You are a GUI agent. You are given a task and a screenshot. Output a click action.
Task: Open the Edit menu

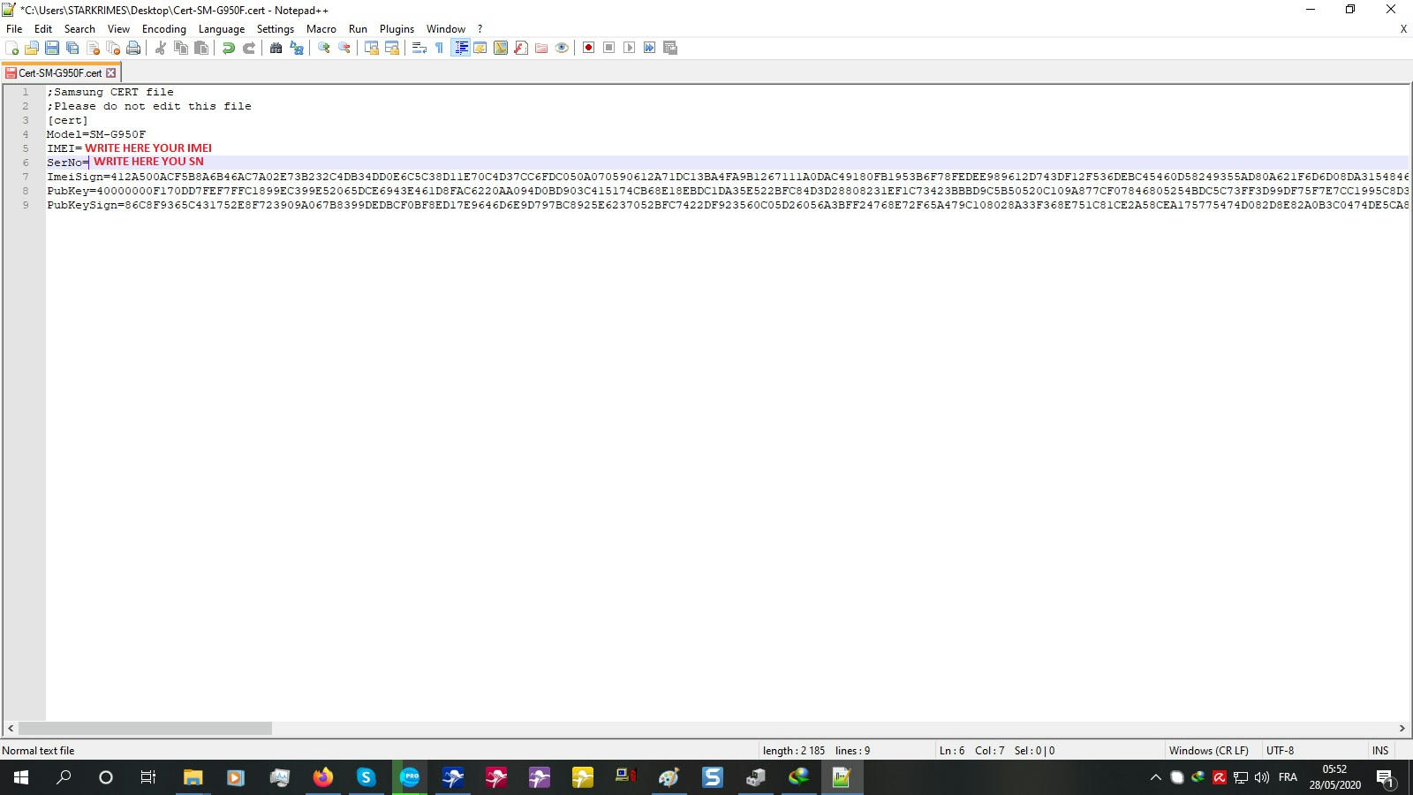click(x=43, y=29)
